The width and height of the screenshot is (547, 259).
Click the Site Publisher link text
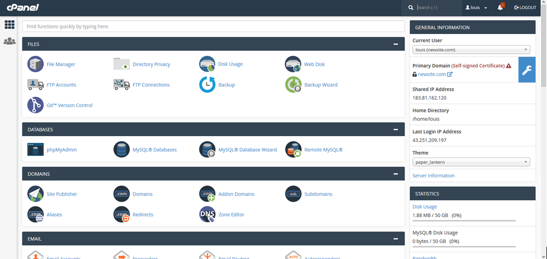click(x=62, y=194)
